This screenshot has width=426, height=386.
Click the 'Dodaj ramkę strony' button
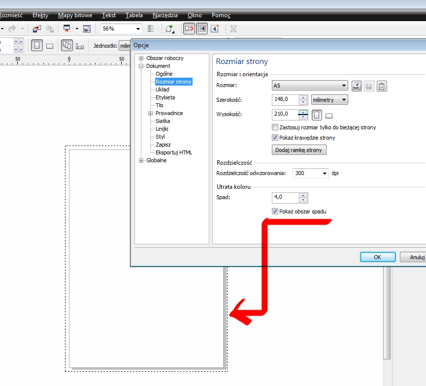299,150
